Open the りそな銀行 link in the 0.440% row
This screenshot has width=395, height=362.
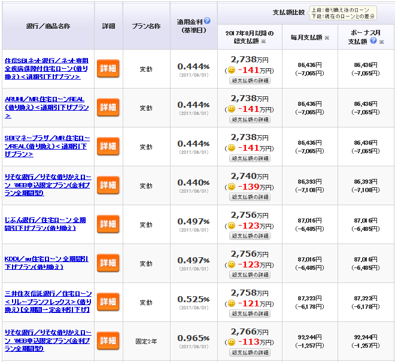[48, 185]
